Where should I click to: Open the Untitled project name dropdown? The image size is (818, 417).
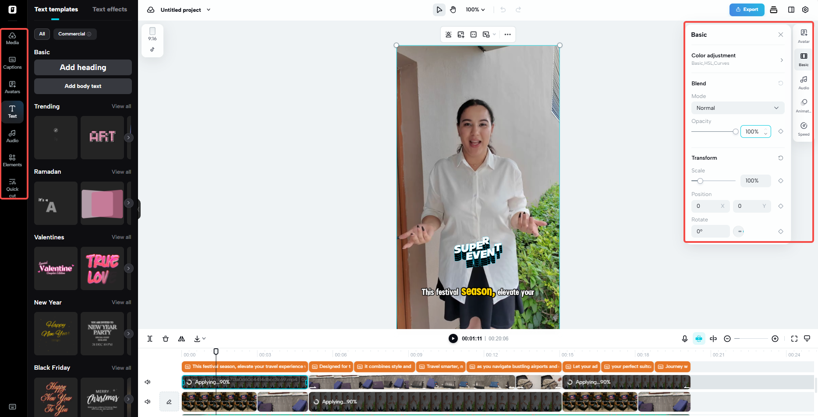pyautogui.click(x=209, y=10)
